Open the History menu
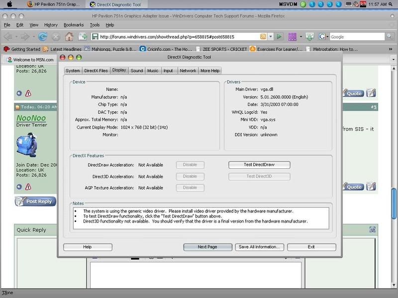Screen dimensions: 398x298 point(51,25)
